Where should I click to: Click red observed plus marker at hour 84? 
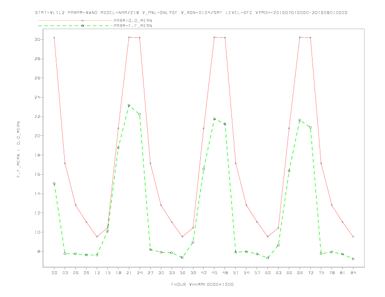coord(353,237)
